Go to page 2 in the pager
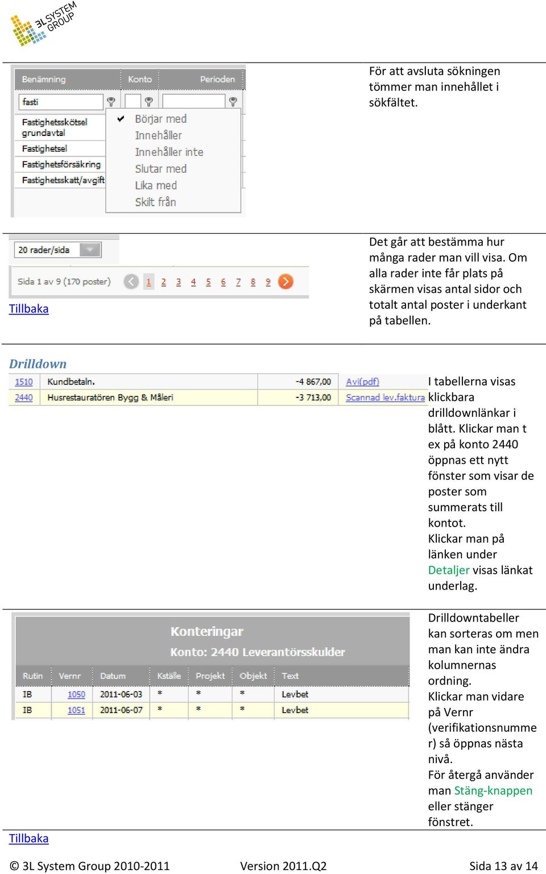546x874 pixels. coord(164,281)
